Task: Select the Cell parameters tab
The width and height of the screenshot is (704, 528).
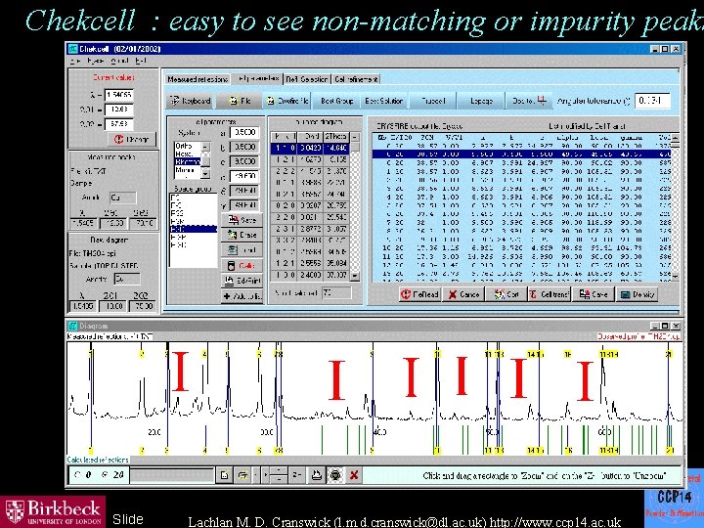Action: click(258, 78)
